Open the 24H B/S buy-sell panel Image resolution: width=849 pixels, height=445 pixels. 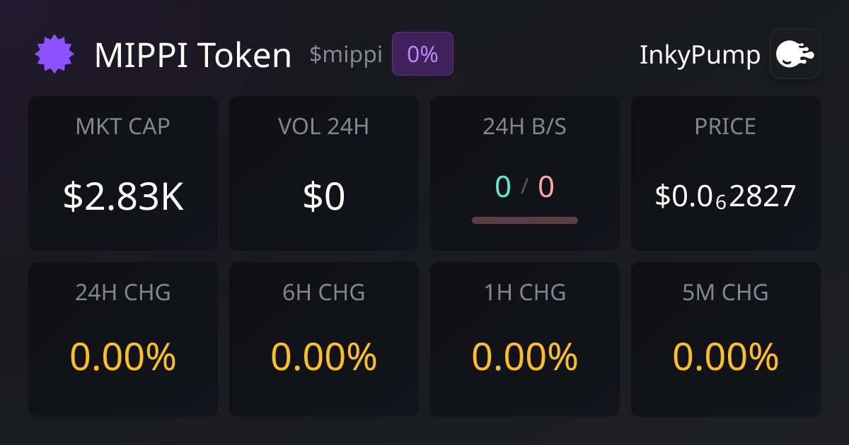tap(525, 173)
